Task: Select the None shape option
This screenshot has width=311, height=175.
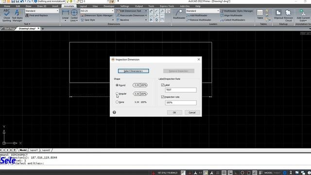Action: (117, 102)
